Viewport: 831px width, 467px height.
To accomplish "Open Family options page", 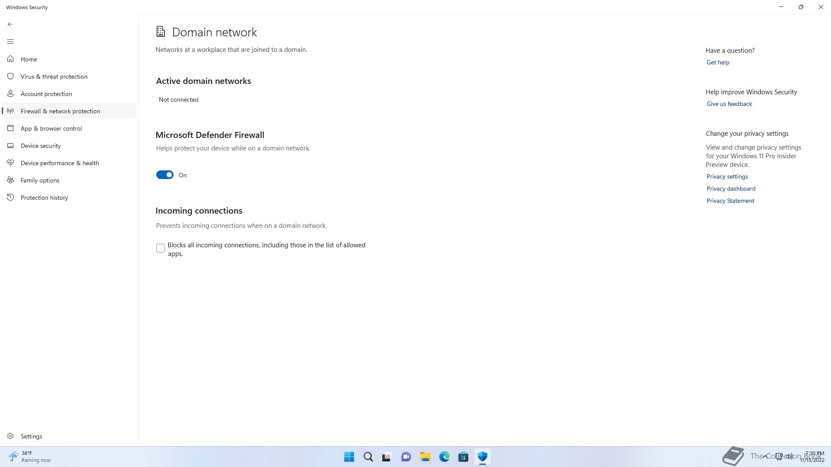I will [69, 180].
